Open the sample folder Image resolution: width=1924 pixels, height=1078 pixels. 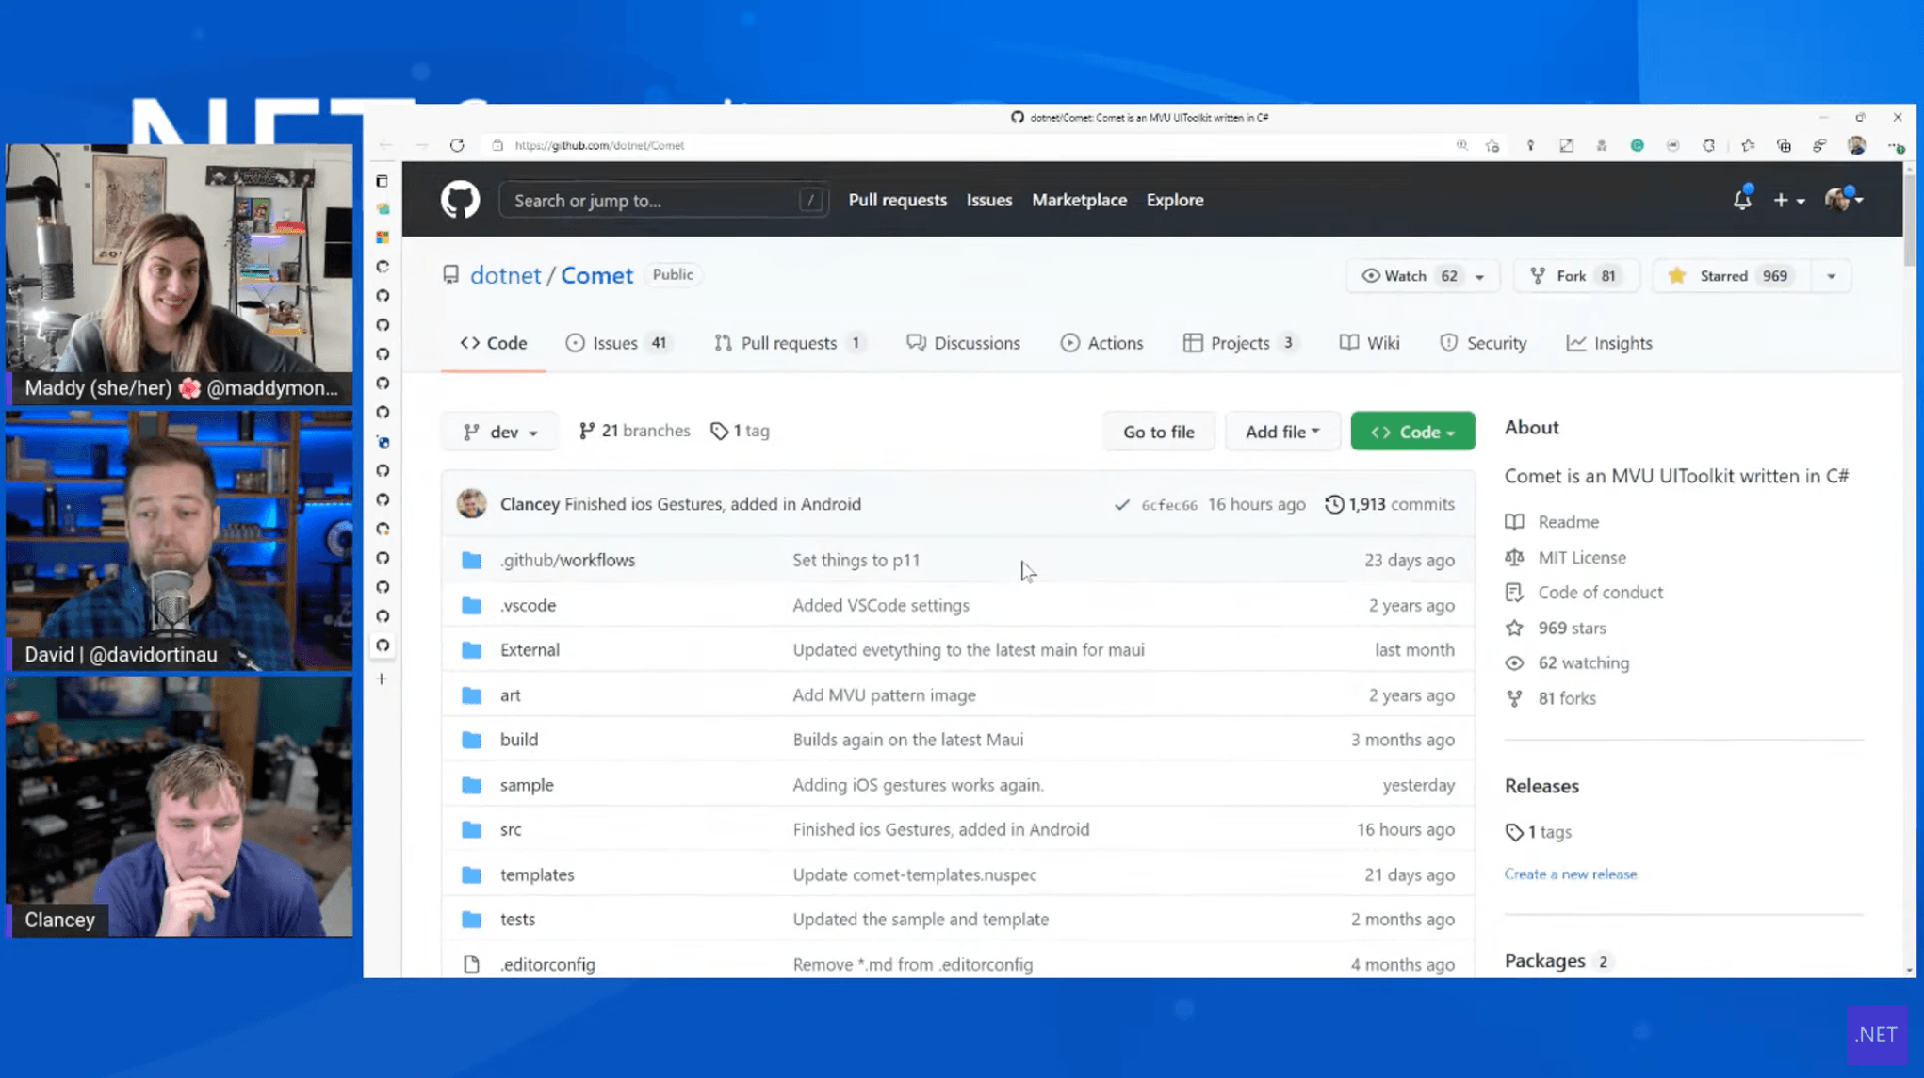[x=527, y=785]
